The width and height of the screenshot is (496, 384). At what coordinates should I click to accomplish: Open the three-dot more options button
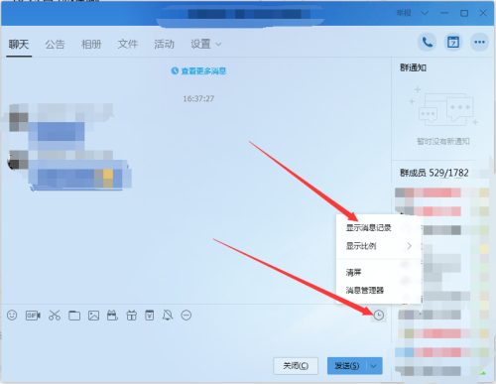[480, 43]
